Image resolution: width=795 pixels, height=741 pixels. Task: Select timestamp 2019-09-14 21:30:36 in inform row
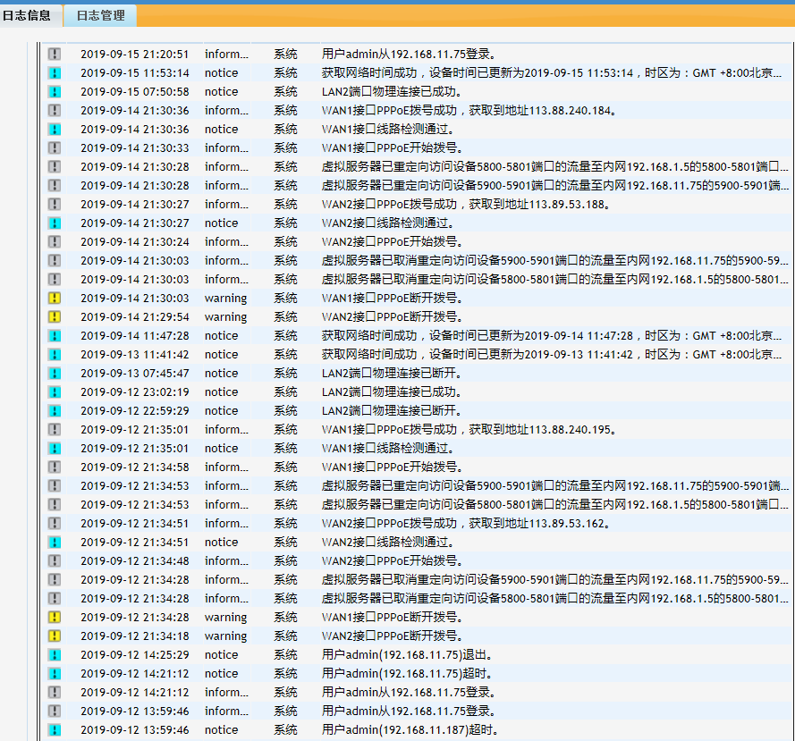tap(135, 111)
